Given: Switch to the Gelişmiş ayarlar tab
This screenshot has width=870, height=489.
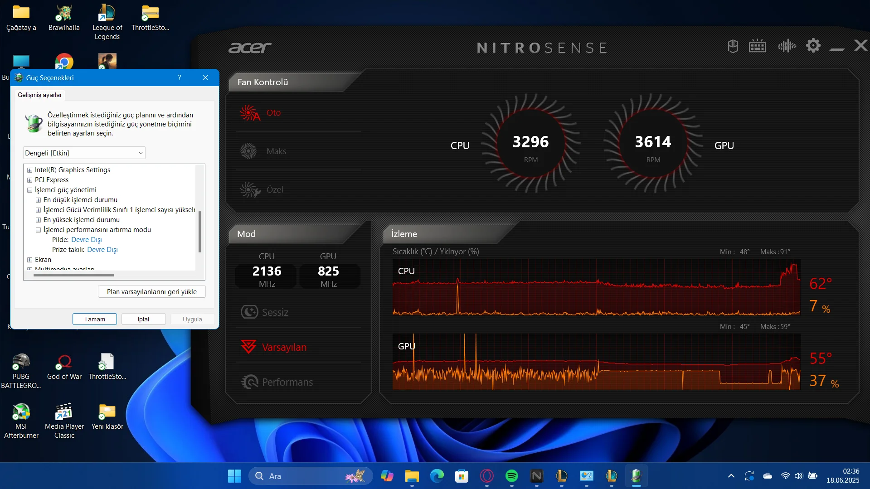Looking at the screenshot, I should click(x=39, y=95).
